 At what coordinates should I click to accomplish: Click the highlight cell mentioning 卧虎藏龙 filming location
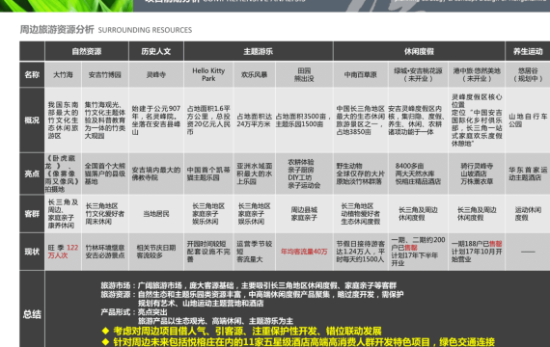[63, 173]
